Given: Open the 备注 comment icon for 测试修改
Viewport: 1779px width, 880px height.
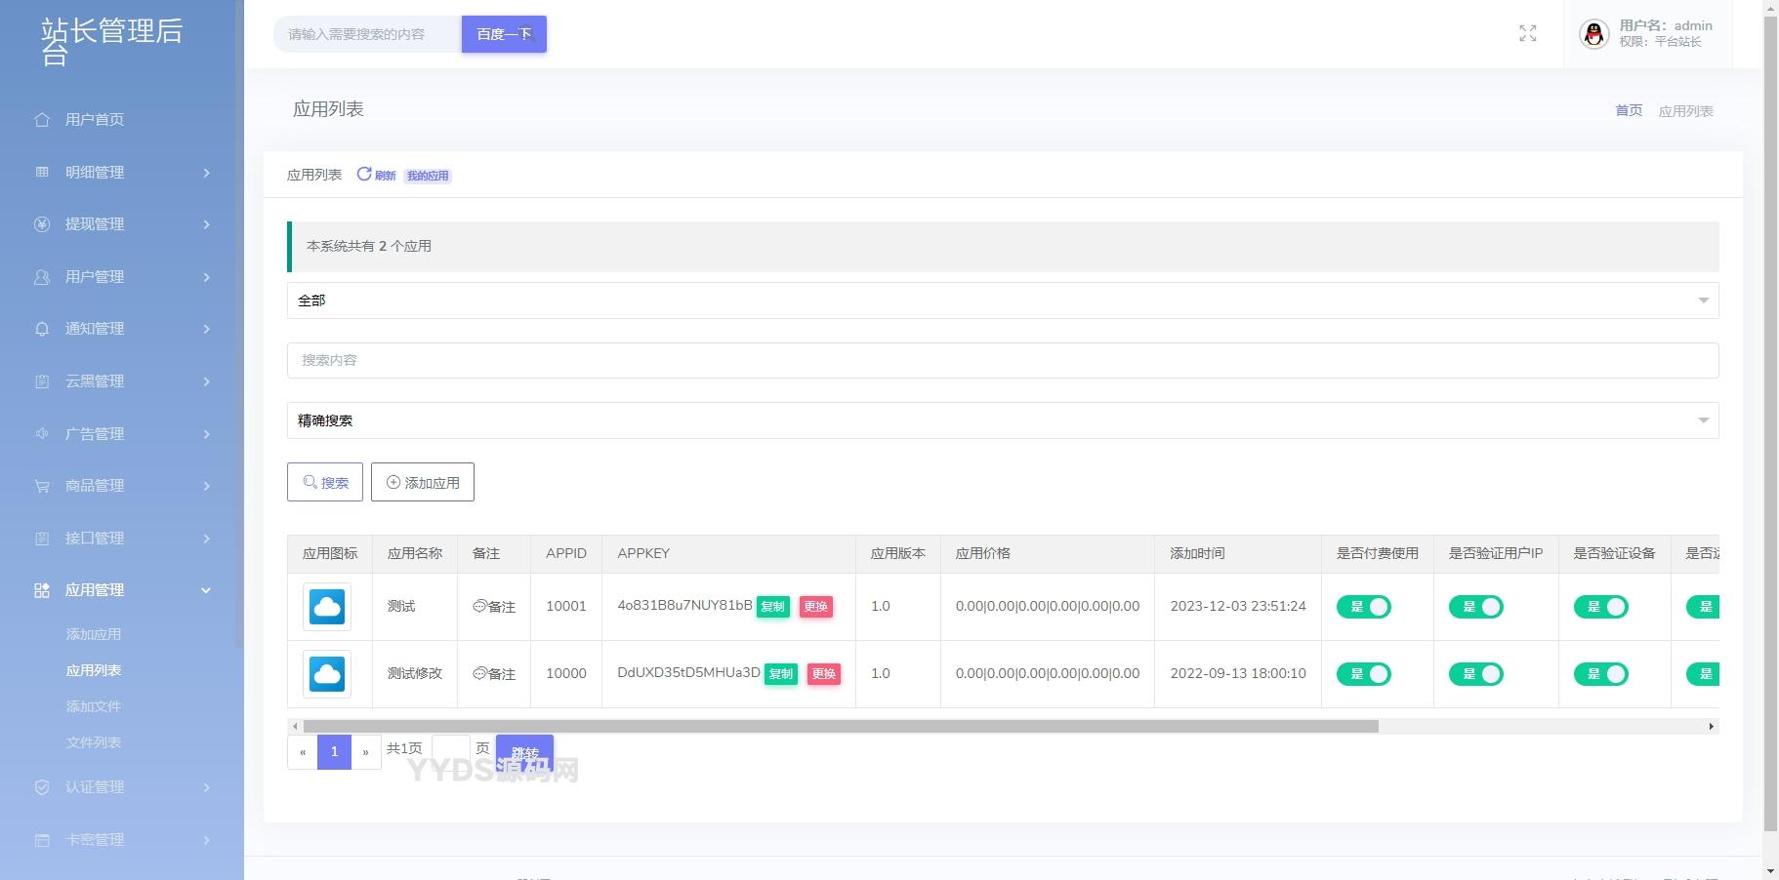Looking at the screenshot, I should click(479, 674).
